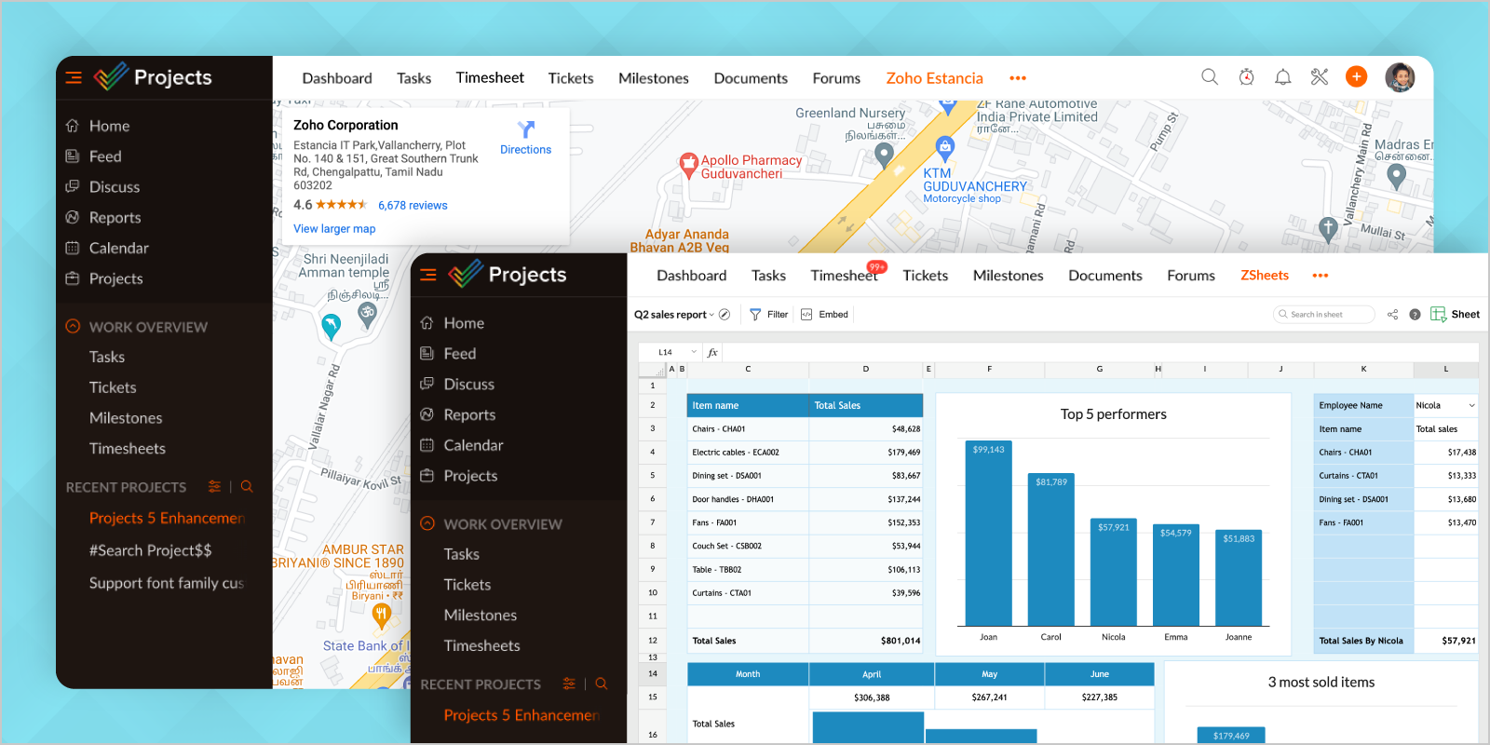This screenshot has width=1490, height=745.
Task: Open more tabs ellipsis in front window
Action: click(1321, 276)
